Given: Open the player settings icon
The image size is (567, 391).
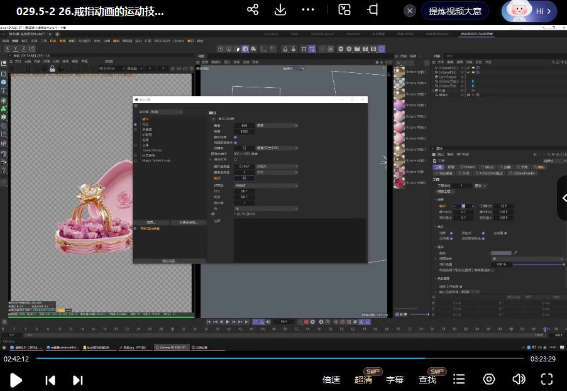Looking at the screenshot, I should [x=489, y=379].
